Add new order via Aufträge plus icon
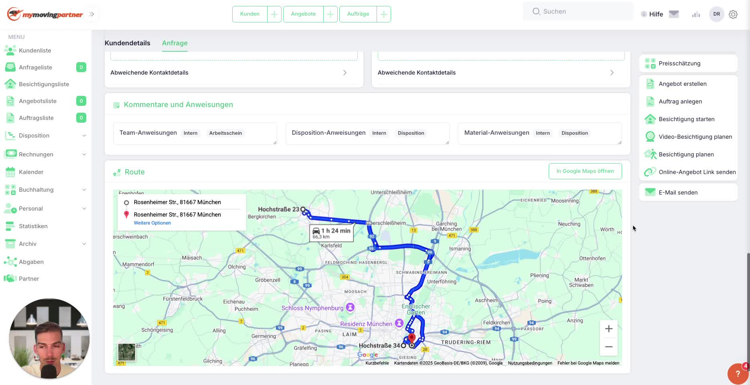Screen dimensions: 750x385 click(x=384, y=14)
